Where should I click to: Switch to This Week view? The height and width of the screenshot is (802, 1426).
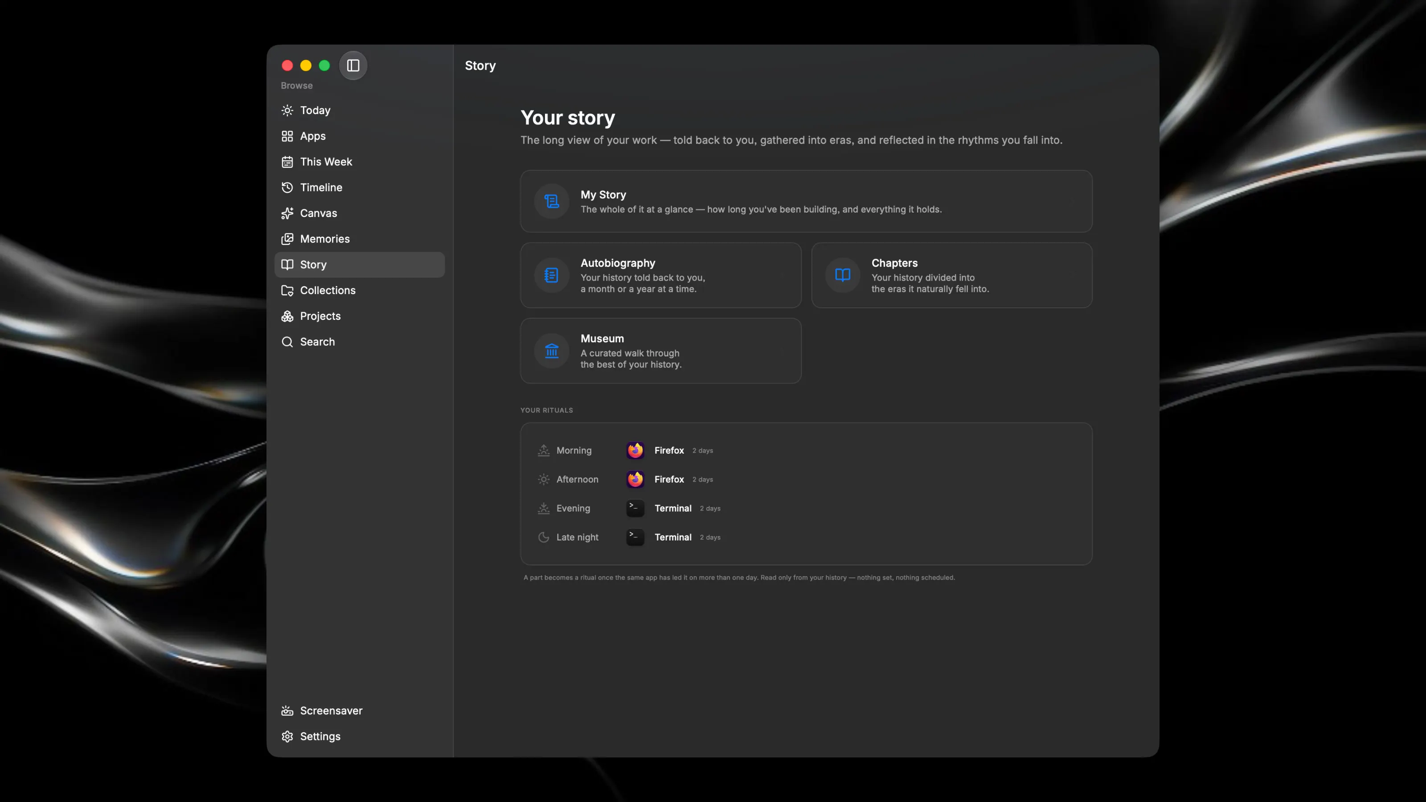point(360,162)
